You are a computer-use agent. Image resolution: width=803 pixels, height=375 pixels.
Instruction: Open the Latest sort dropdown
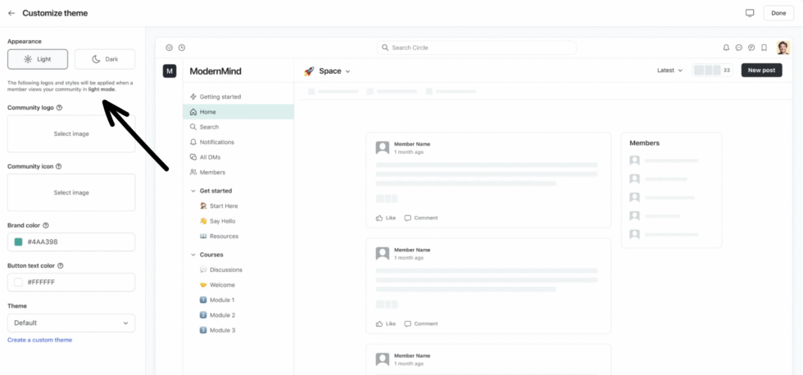point(669,70)
